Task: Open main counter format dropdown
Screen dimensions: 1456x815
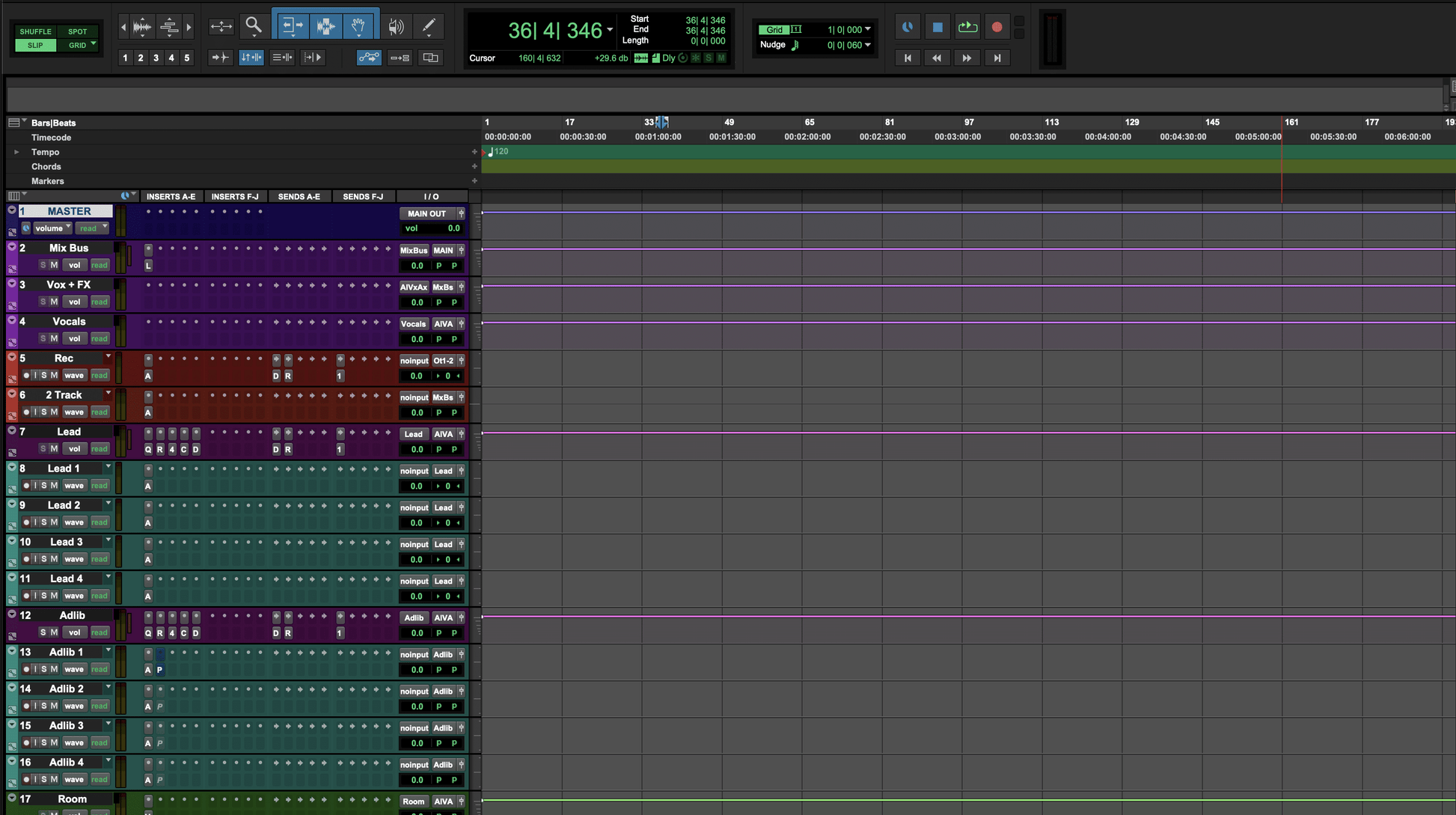Action: [x=610, y=30]
